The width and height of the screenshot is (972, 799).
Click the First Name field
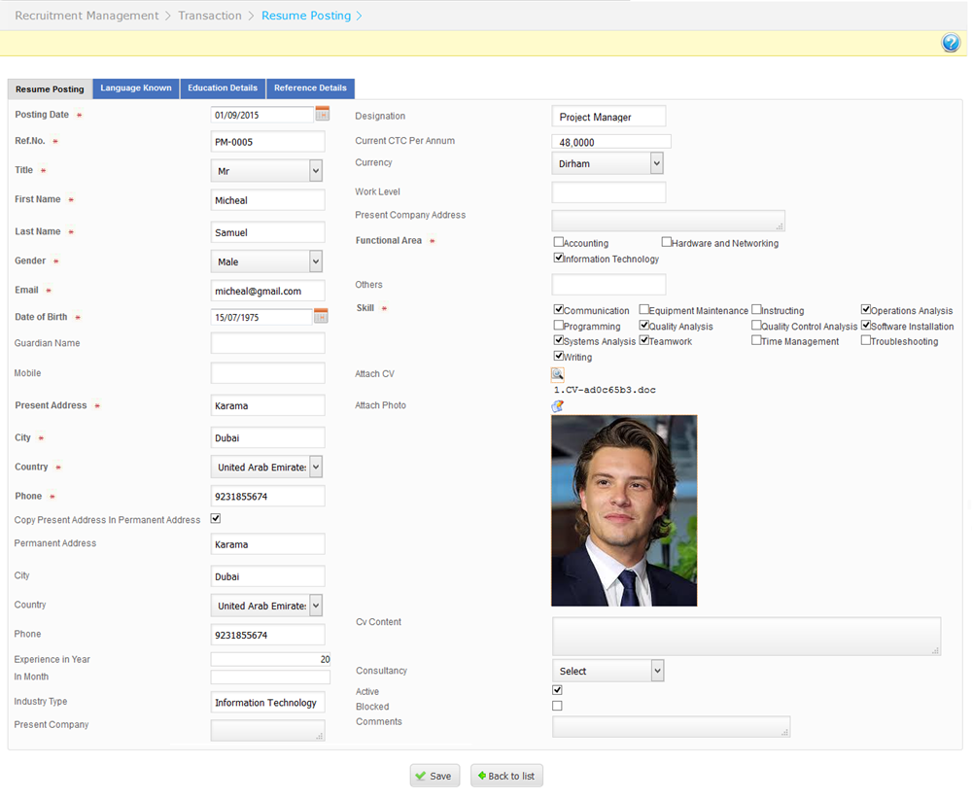click(268, 199)
